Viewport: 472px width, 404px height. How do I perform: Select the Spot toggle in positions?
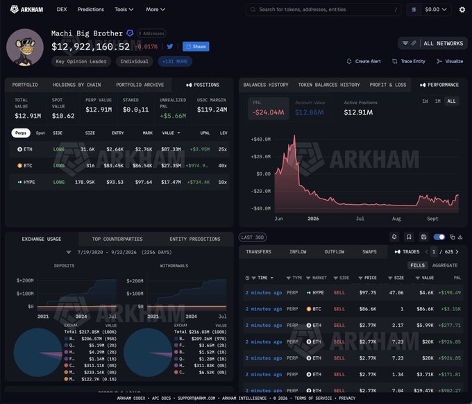[x=40, y=133]
